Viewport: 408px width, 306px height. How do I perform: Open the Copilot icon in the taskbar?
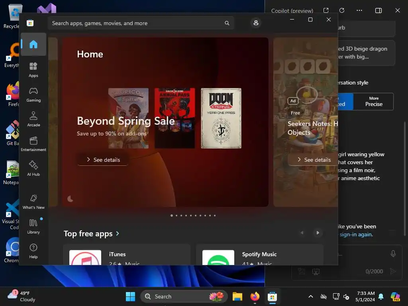click(x=395, y=296)
